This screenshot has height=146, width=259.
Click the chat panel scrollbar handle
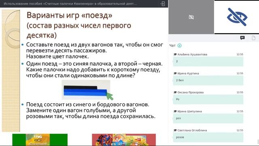258,142
